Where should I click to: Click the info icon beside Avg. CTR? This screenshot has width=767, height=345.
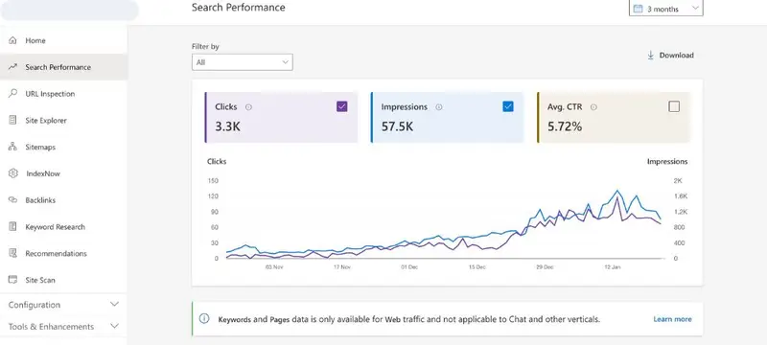click(x=593, y=107)
